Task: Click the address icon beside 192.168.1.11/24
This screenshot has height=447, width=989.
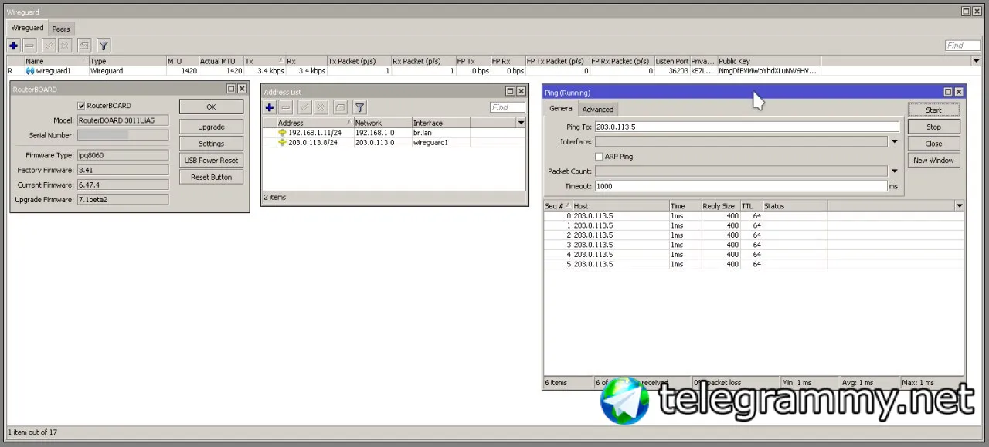Action: 282,133
